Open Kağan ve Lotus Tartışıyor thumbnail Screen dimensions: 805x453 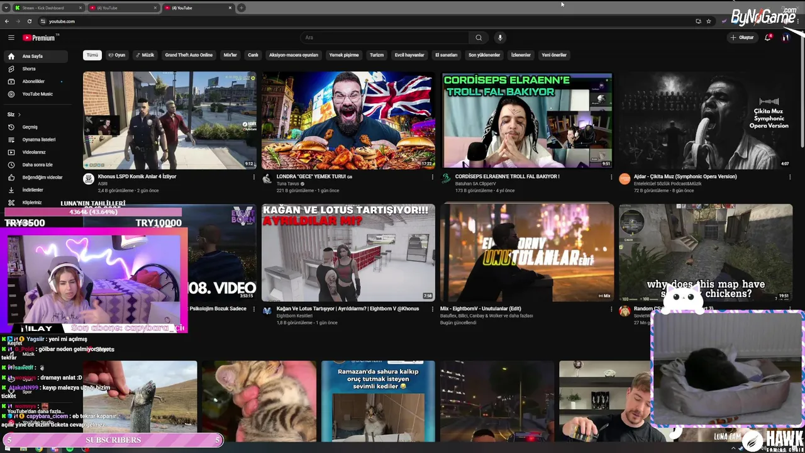pyautogui.click(x=348, y=252)
